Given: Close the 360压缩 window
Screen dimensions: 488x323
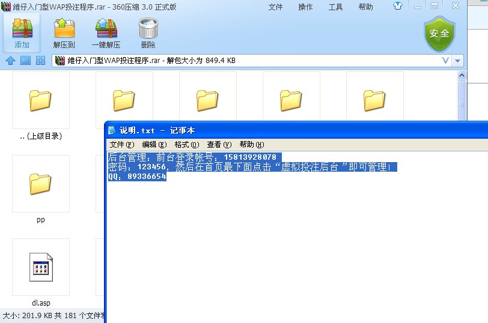Looking at the screenshot, I should 456,5.
